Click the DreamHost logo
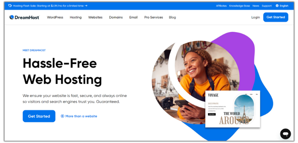The height and width of the screenshot is (143, 298). 25,17
